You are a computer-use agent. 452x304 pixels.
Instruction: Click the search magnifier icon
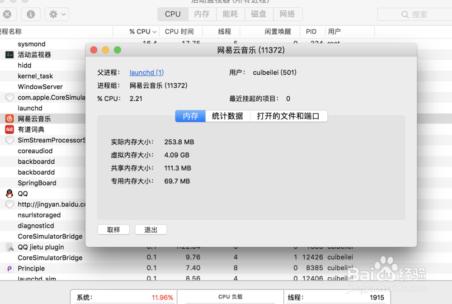405,14
